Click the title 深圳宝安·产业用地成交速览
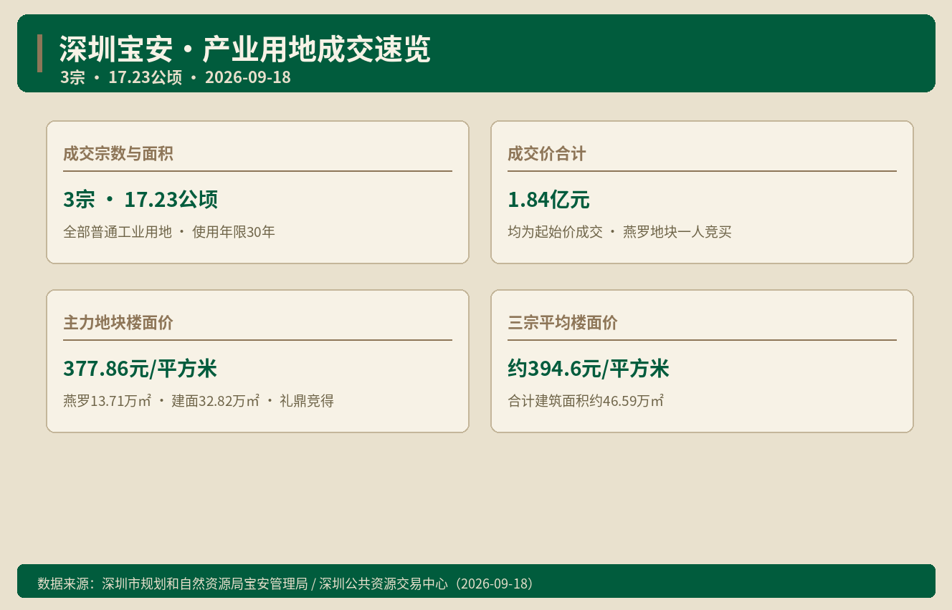 [x=245, y=49]
